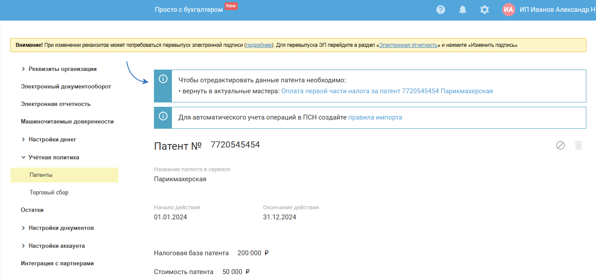Click end date 31.12.2024
This screenshot has width=596, height=278.
coord(279,217)
